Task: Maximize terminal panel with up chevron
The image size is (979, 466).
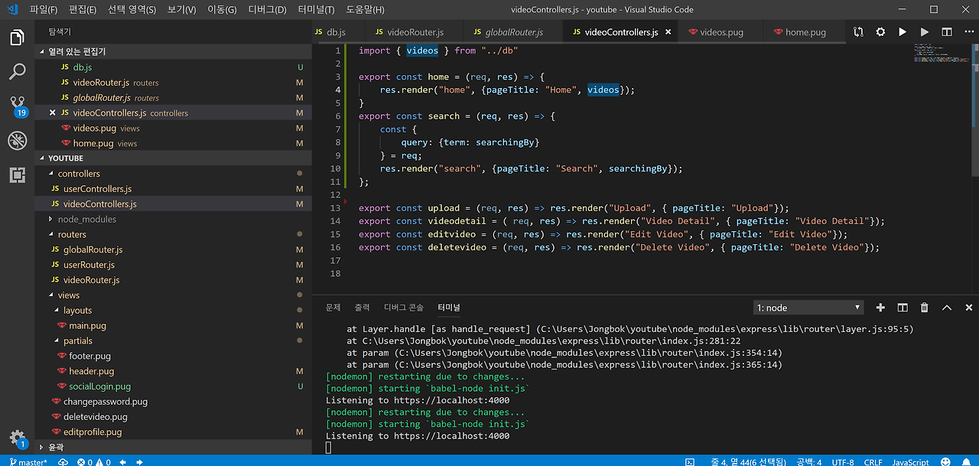Action: tap(947, 308)
